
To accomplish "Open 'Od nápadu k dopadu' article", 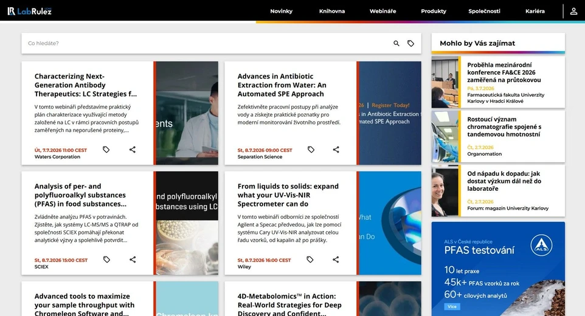I will tap(504, 181).
